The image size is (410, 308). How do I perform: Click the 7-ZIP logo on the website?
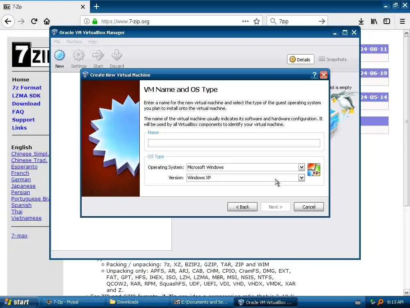(x=30, y=55)
